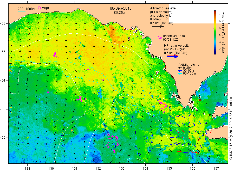Click the '(4-12h avg)QC' legend text
Screen dimensions: 234x172
(175, 49)
